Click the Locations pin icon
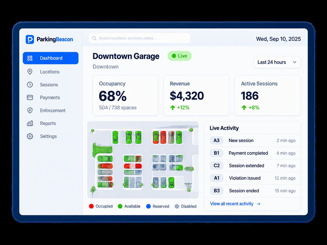327x245 pixels. click(30, 72)
